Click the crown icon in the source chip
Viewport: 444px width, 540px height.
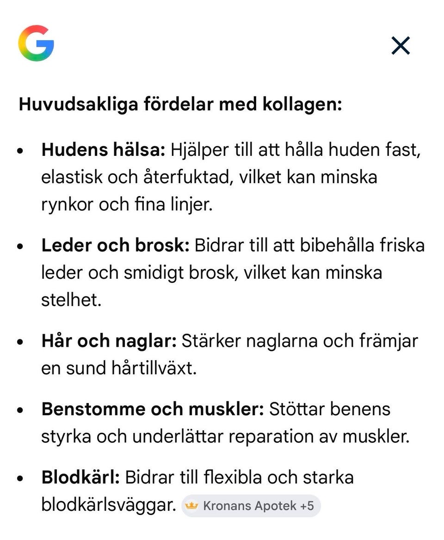point(191,506)
